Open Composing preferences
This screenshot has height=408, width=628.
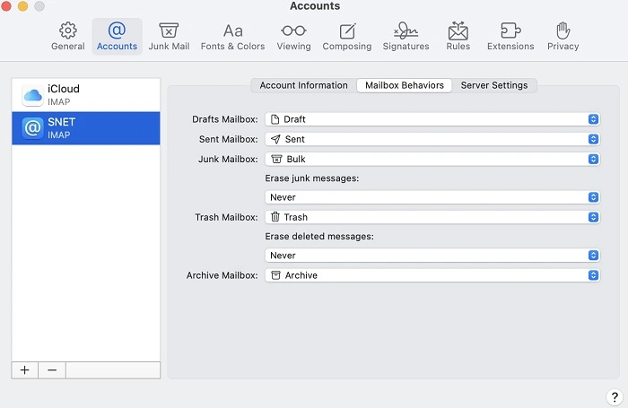pyautogui.click(x=347, y=37)
